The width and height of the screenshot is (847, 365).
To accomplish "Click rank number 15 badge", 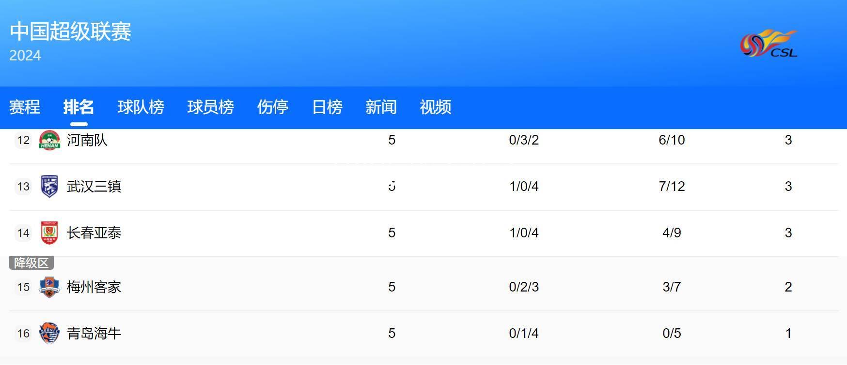I will (x=23, y=287).
